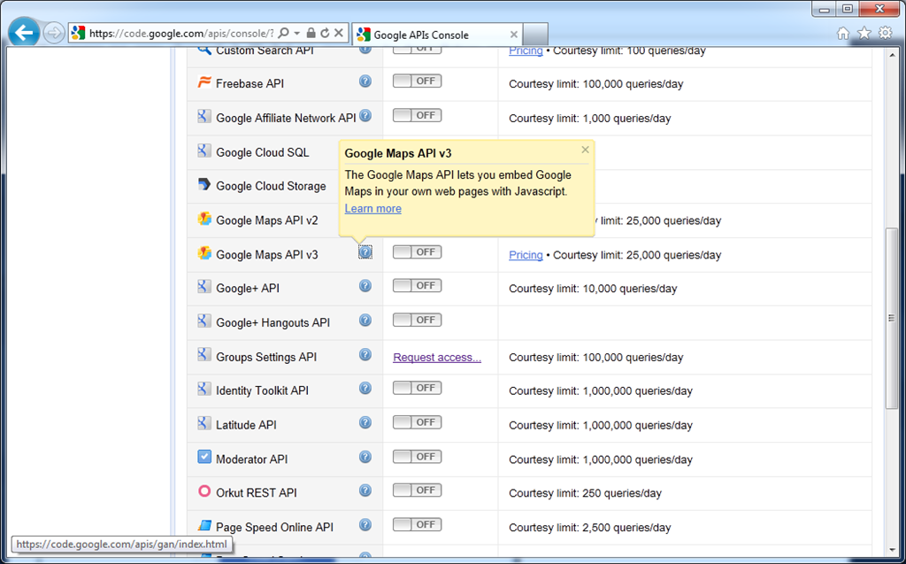The height and width of the screenshot is (564, 906).
Task: Click help icon for Page Speed Online API
Action: coord(365,525)
